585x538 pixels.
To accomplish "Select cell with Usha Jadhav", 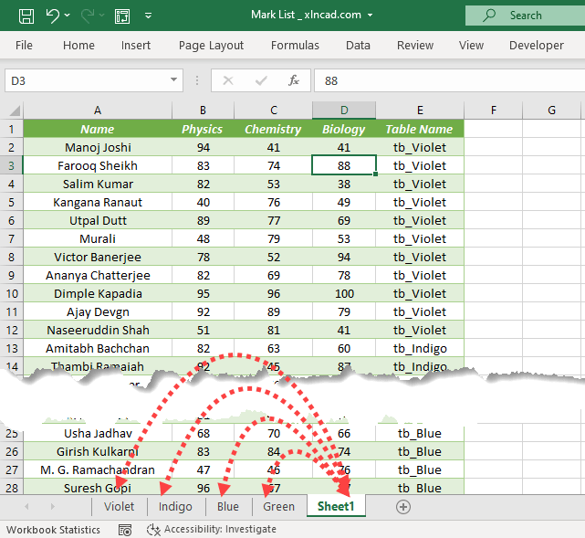I will tap(98, 433).
